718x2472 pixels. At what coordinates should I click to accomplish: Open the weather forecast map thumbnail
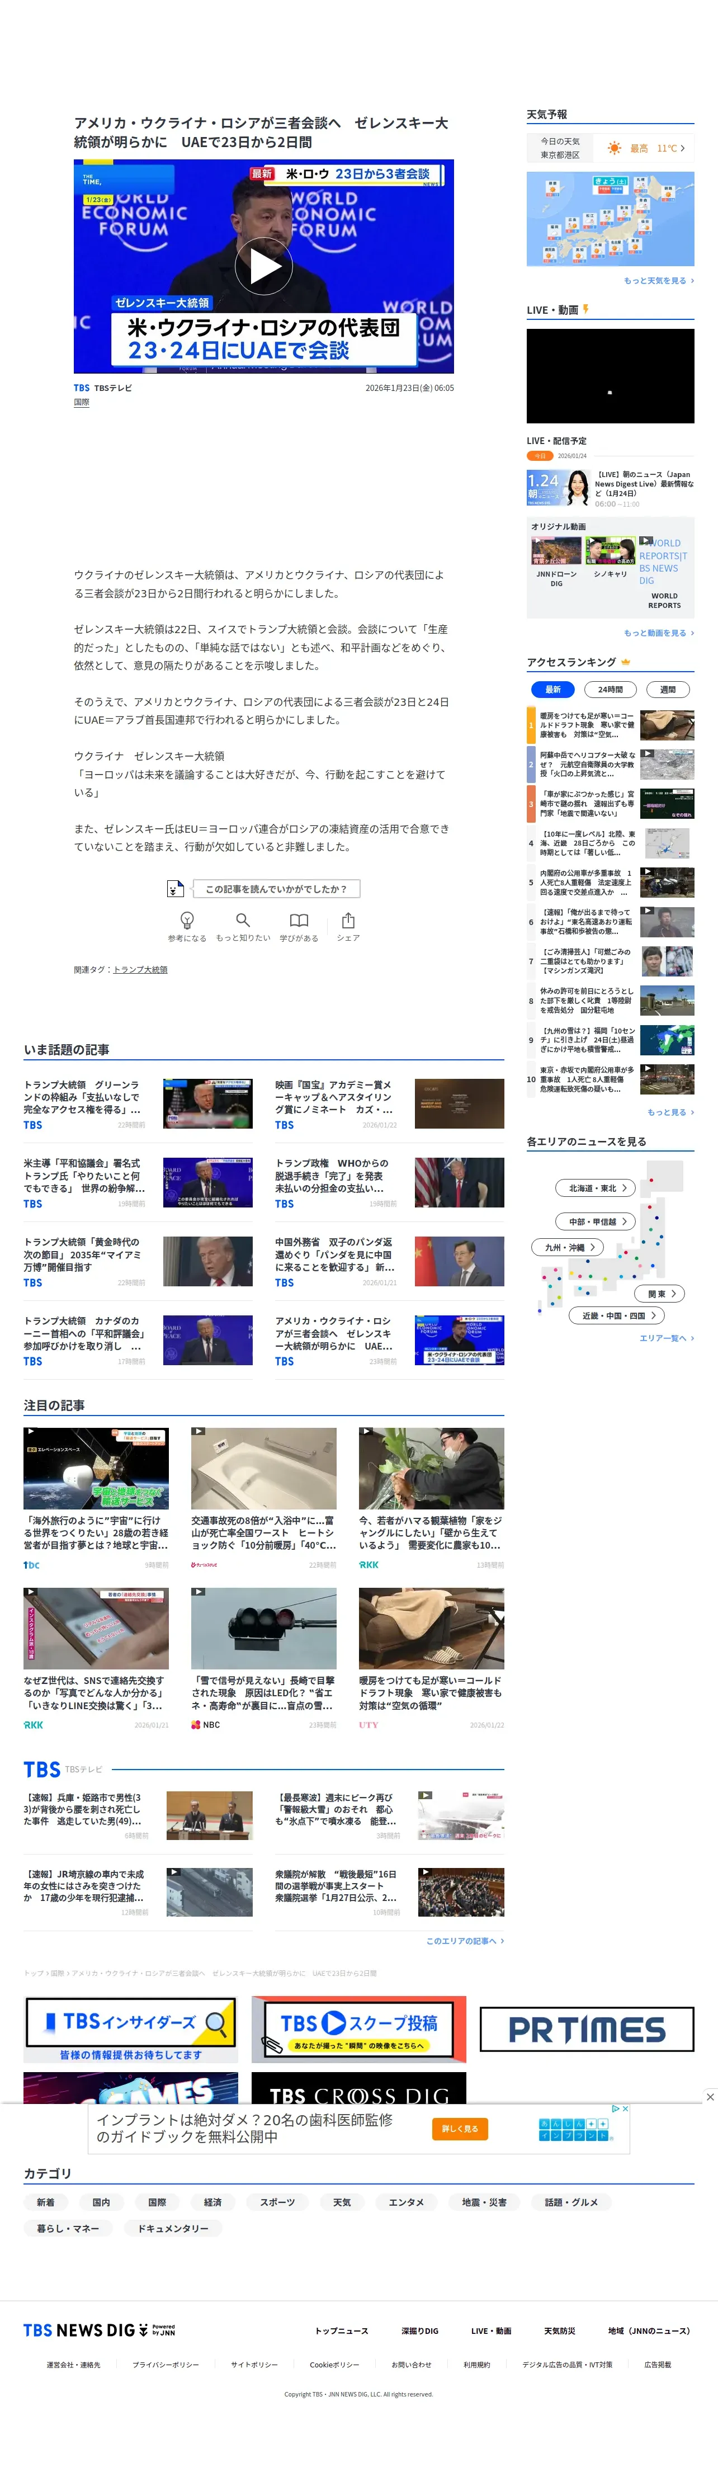[611, 219]
